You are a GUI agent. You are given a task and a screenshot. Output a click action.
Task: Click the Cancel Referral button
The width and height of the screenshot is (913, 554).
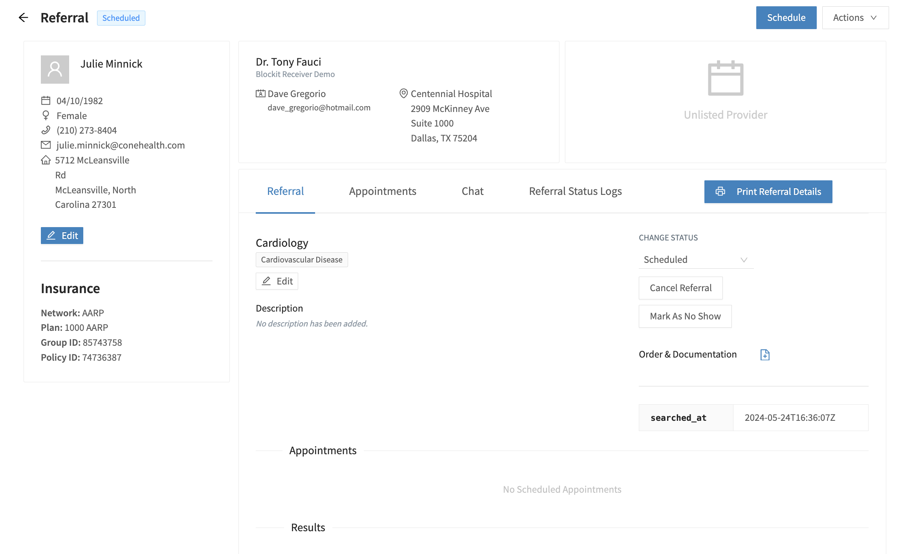pyautogui.click(x=680, y=288)
